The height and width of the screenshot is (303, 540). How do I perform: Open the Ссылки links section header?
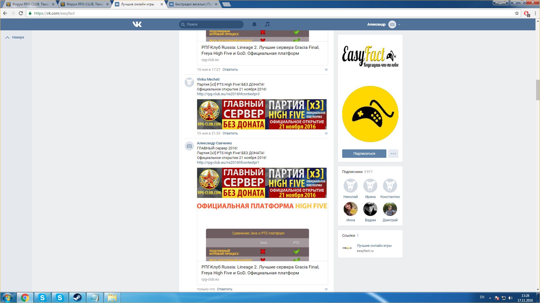pyautogui.click(x=350, y=236)
